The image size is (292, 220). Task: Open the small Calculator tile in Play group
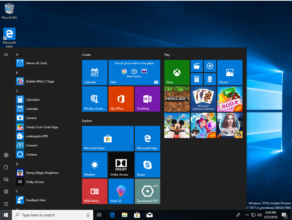(197, 79)
